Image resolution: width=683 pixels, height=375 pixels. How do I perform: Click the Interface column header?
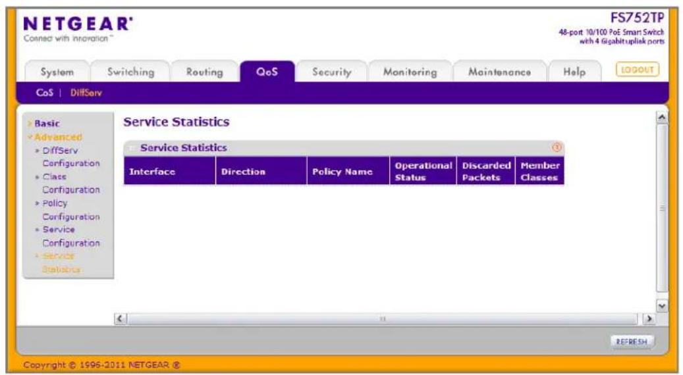coord(169,171)
